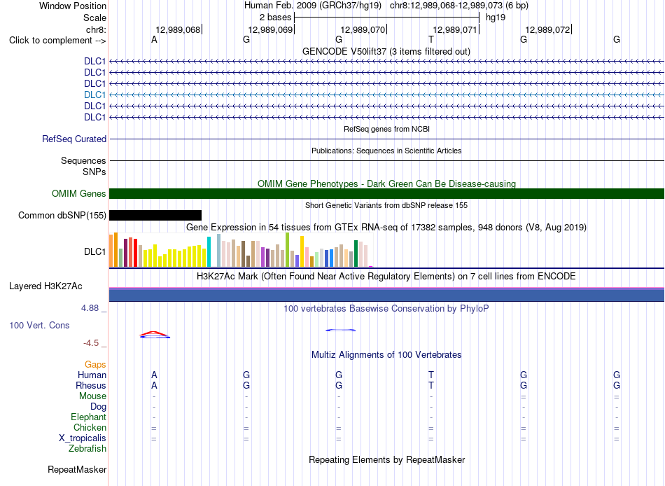Click the A base in the Rhesus row
665x486 pixels.
click(x=154, y=385)
